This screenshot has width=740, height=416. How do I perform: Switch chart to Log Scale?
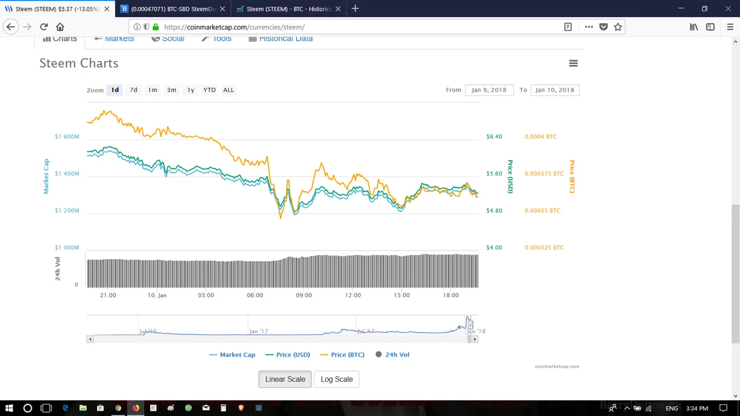(336, 380)
